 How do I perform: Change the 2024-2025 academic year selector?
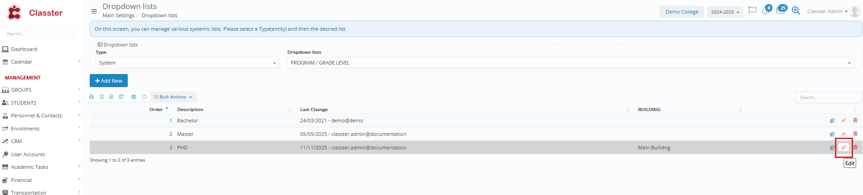coord(724,12)
